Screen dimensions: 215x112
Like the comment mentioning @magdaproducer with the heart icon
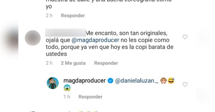185,37
